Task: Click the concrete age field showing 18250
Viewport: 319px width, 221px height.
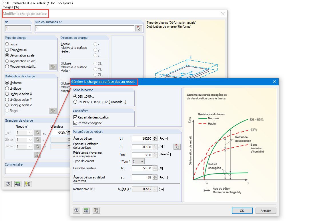Action: [142, 138]
